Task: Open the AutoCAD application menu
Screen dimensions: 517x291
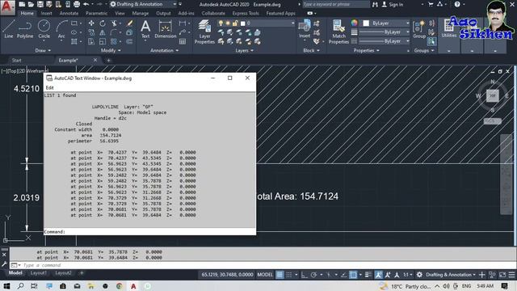Action: coord(7,7)
